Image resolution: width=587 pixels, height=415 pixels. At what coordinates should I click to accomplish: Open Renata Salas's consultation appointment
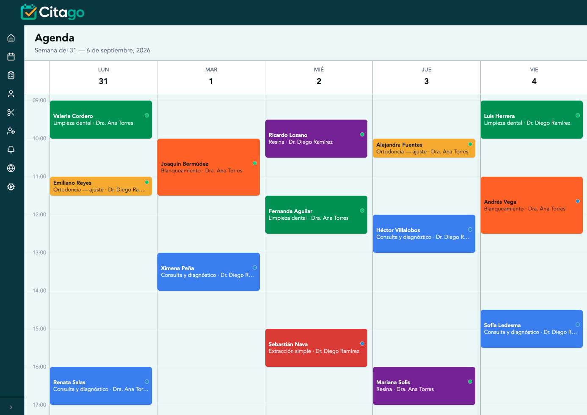[101, 386]
